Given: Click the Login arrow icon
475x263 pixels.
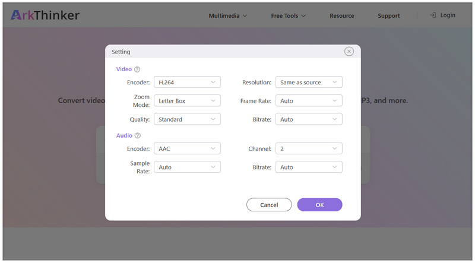Looking at the screenshot, I should click(433, 15).
